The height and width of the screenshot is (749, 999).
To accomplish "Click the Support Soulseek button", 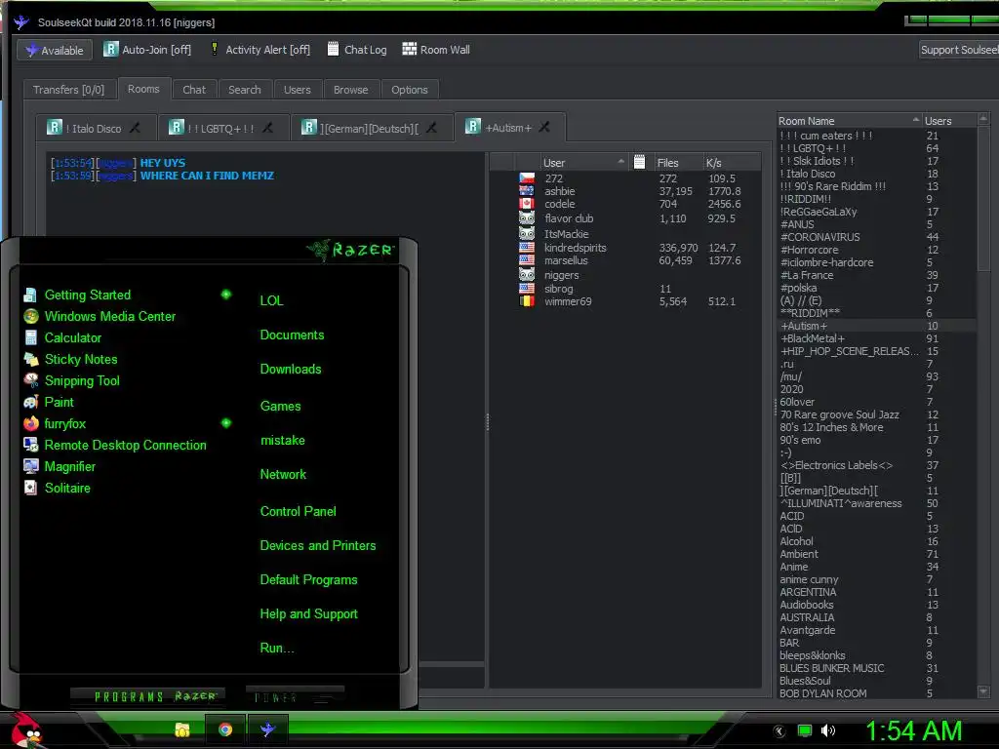I will (x=959, y=50).
